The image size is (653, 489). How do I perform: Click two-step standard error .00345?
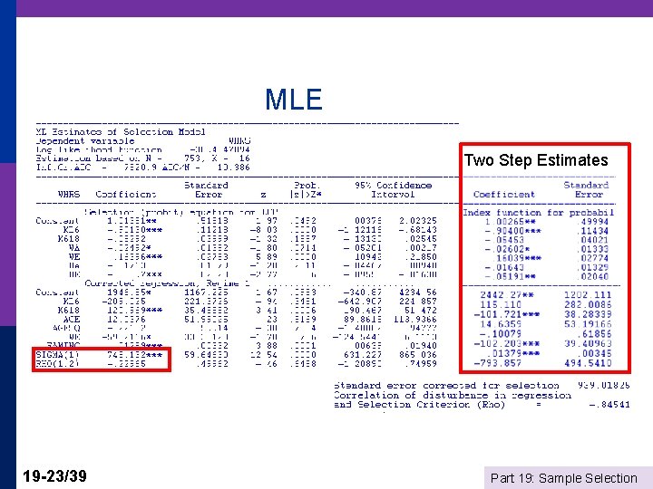594,353
